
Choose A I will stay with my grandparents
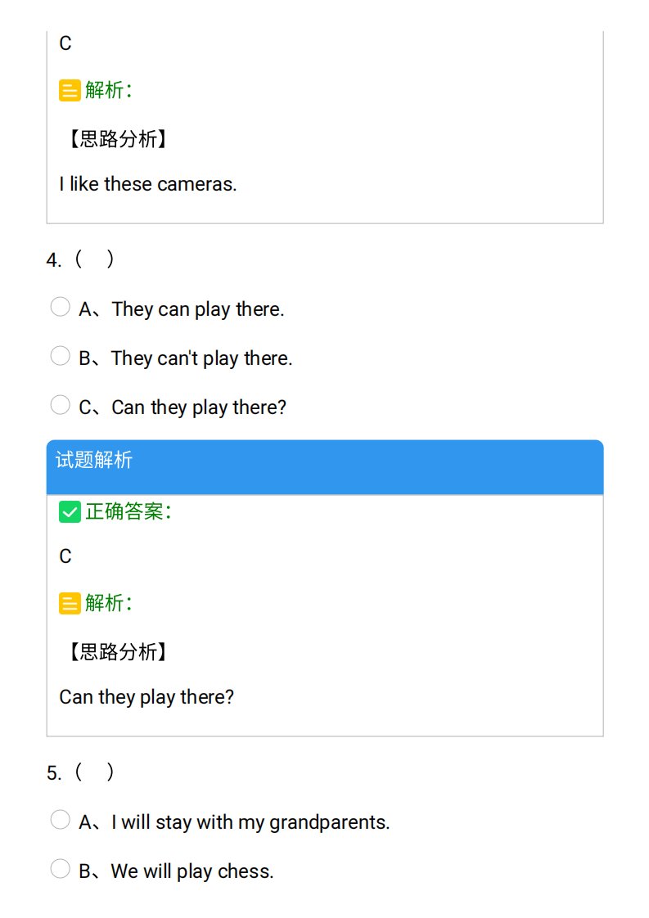click(60, 820)
